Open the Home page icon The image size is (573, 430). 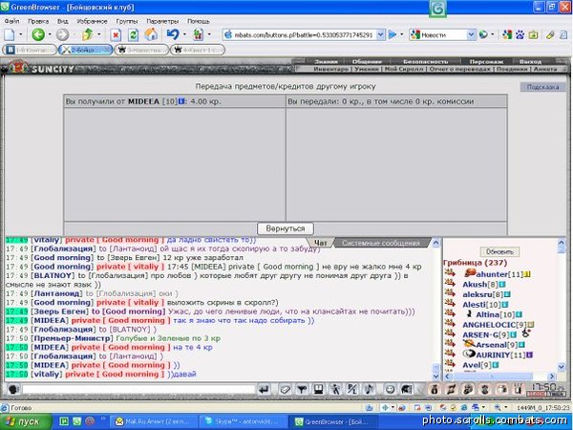tap(151, 34)
